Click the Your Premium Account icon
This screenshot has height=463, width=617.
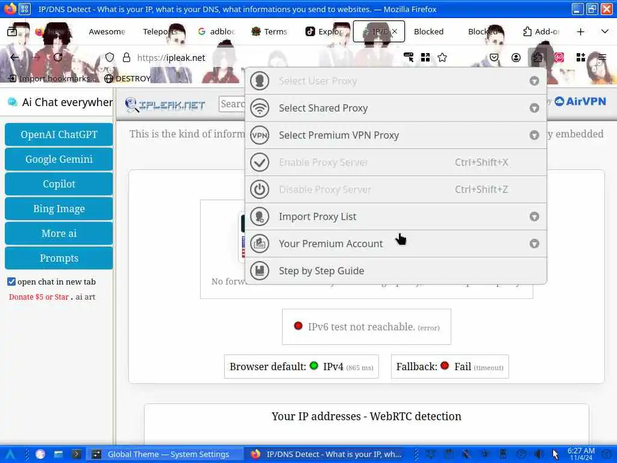pos(259,244)
